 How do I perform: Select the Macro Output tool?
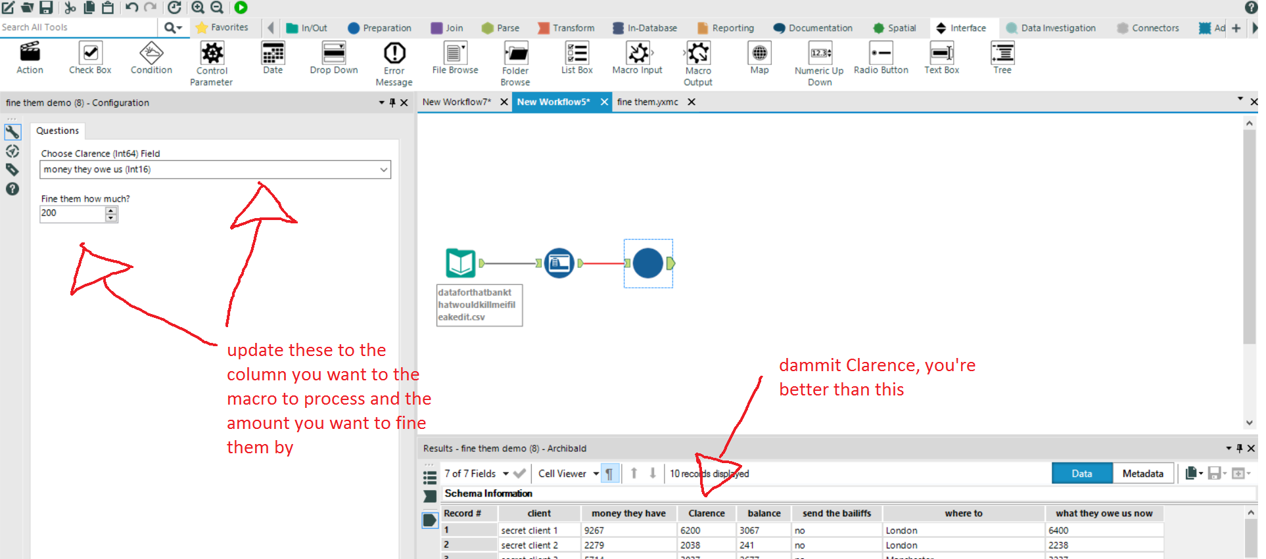pyautogui.click(x=698, y=64)
